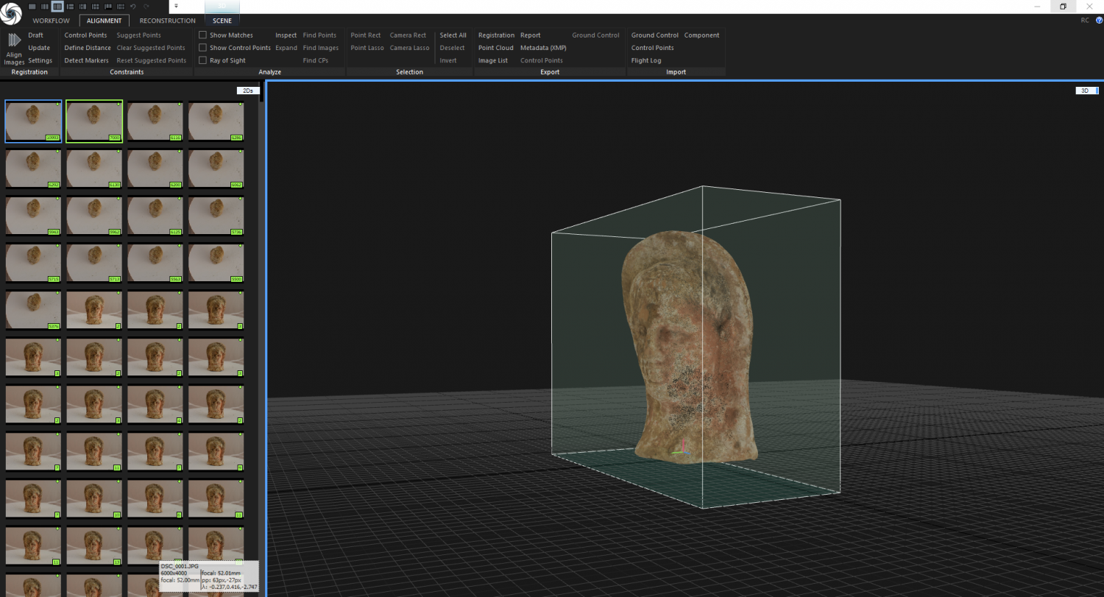Switch to the RECONSTRUCTION tab
The width and height of the screenshot is (1104, 597).
167,21
